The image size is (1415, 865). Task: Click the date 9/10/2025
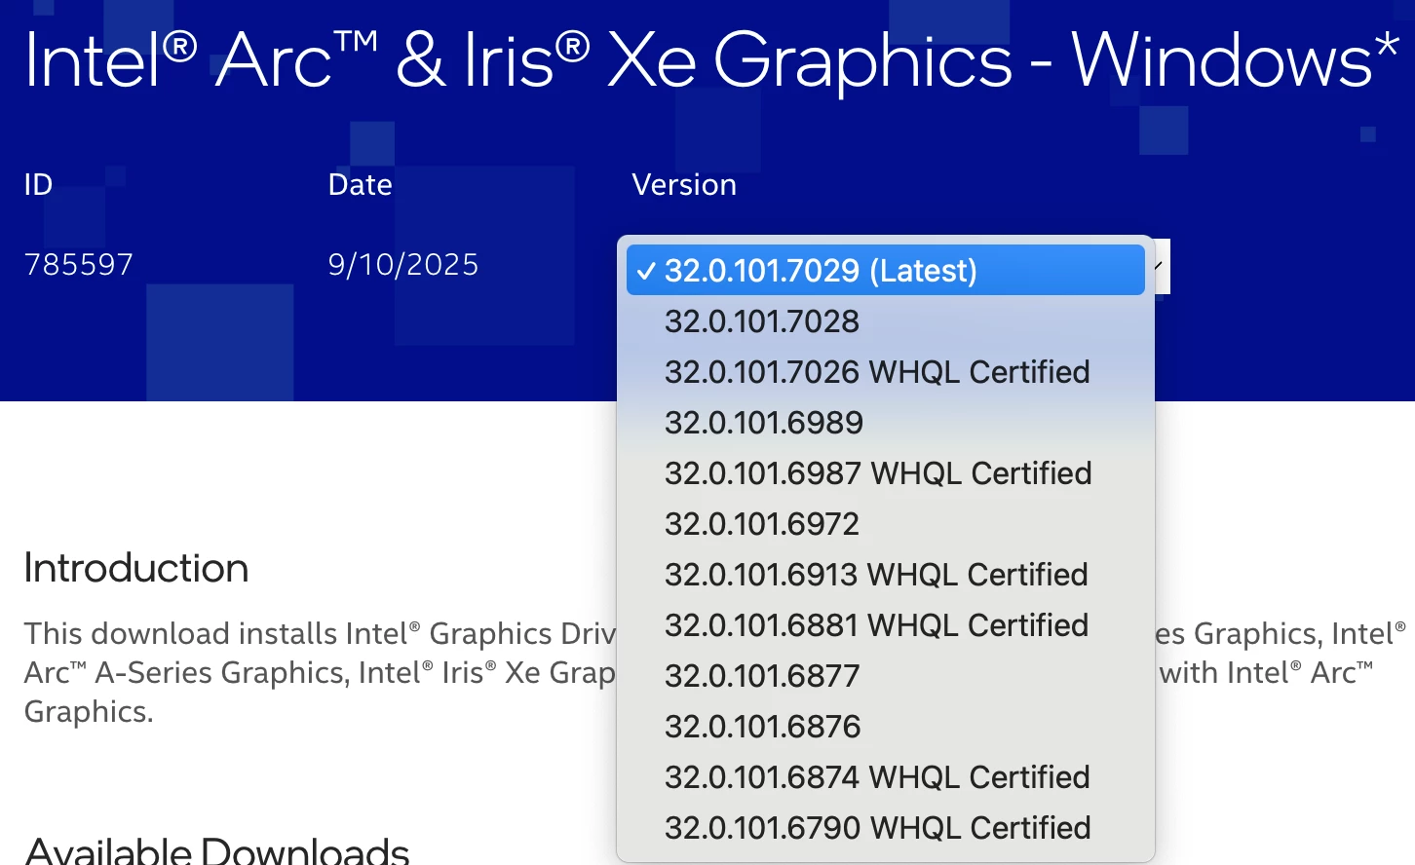(x=403, y=264)
